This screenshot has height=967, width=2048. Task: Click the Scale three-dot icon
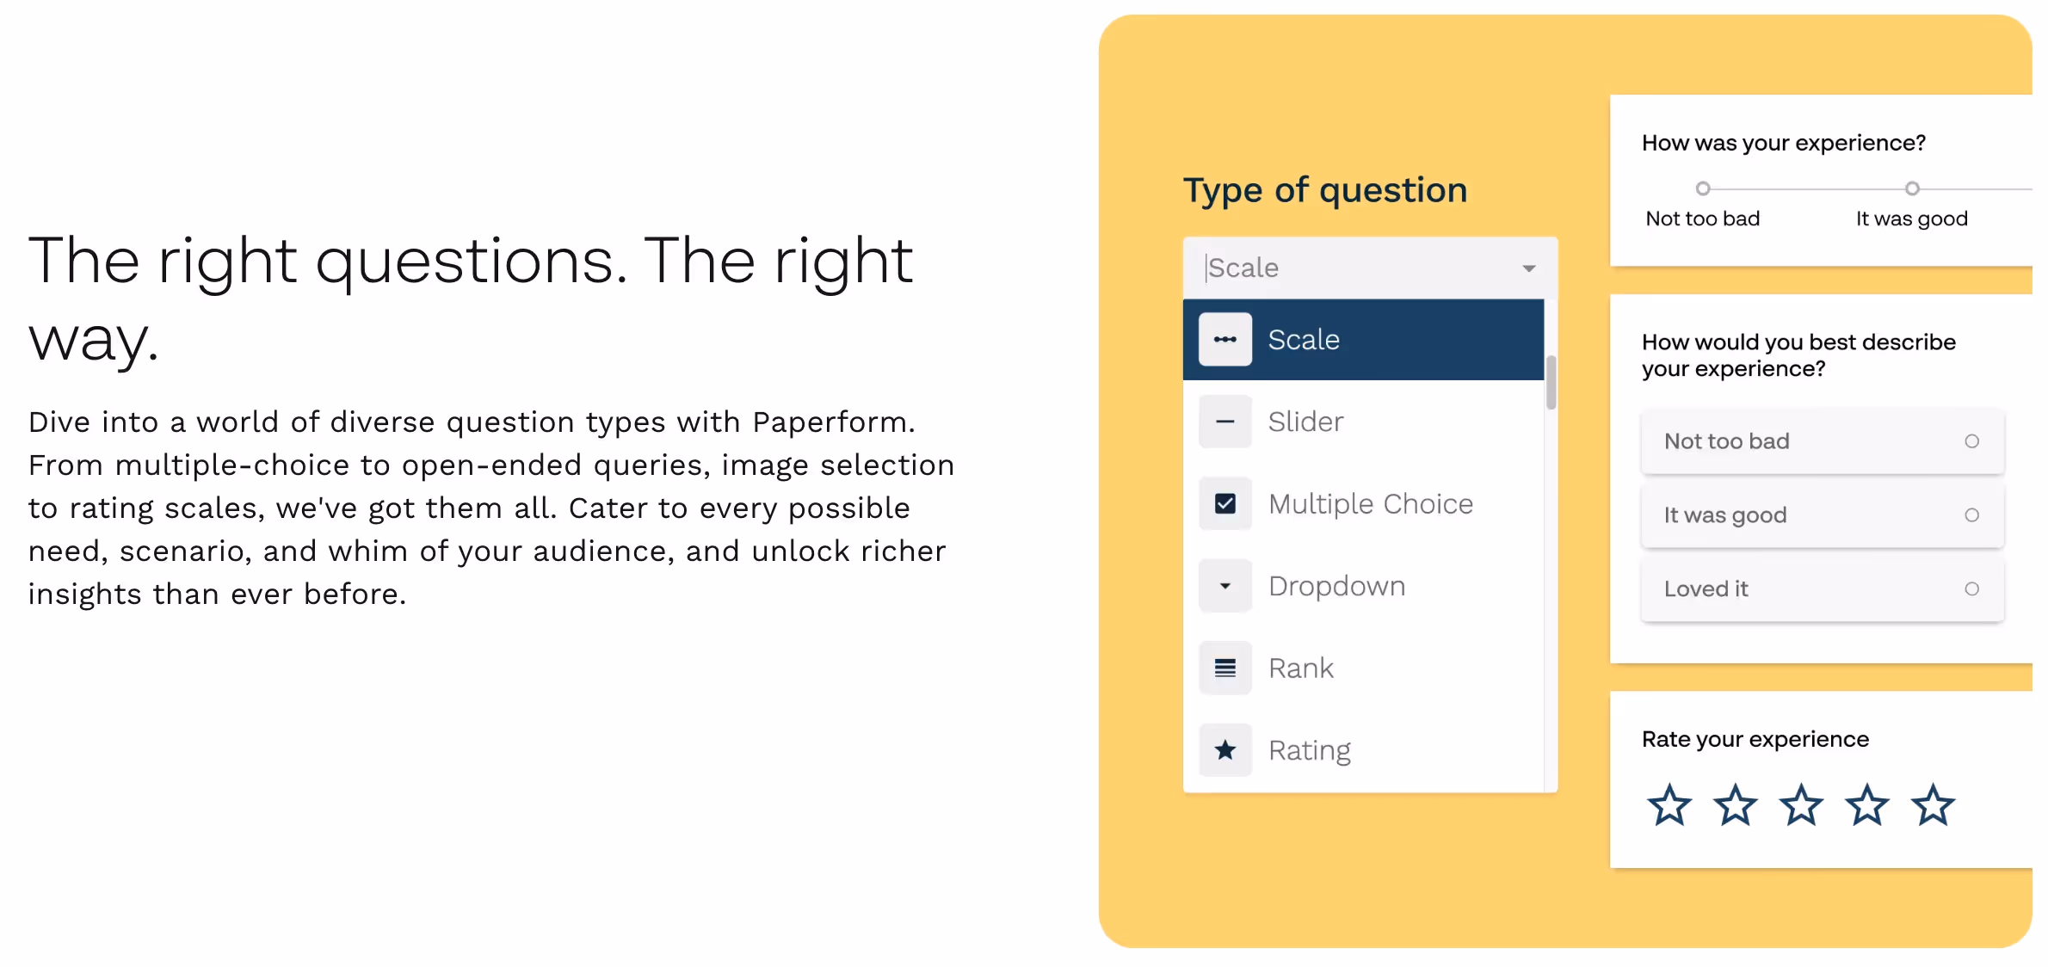pos(1224,340)
